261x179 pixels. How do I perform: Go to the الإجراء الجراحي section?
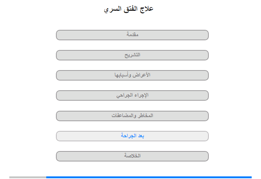(x=132, y=95)
